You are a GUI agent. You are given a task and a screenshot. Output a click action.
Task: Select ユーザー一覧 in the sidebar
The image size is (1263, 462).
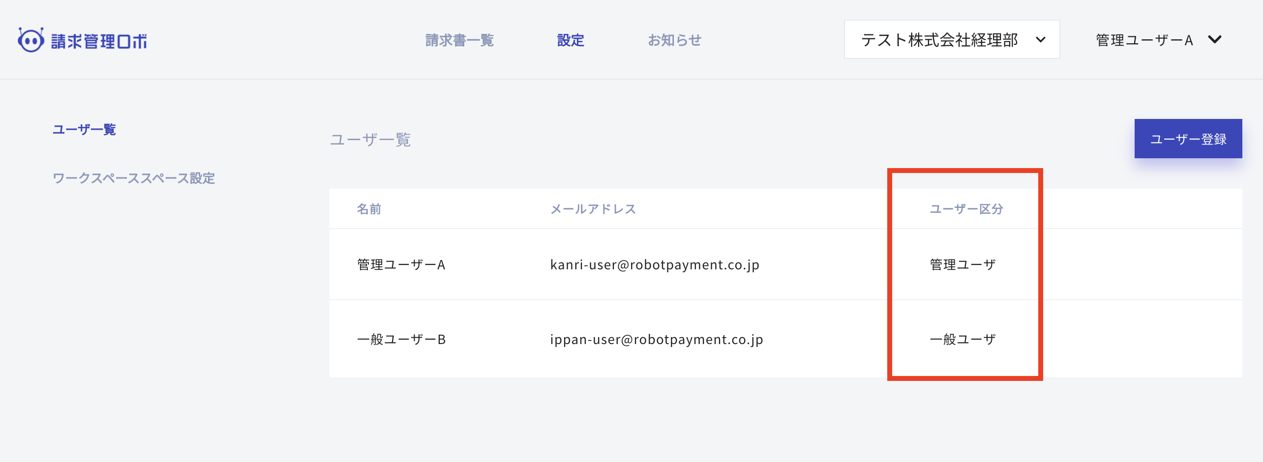point(84,130)
